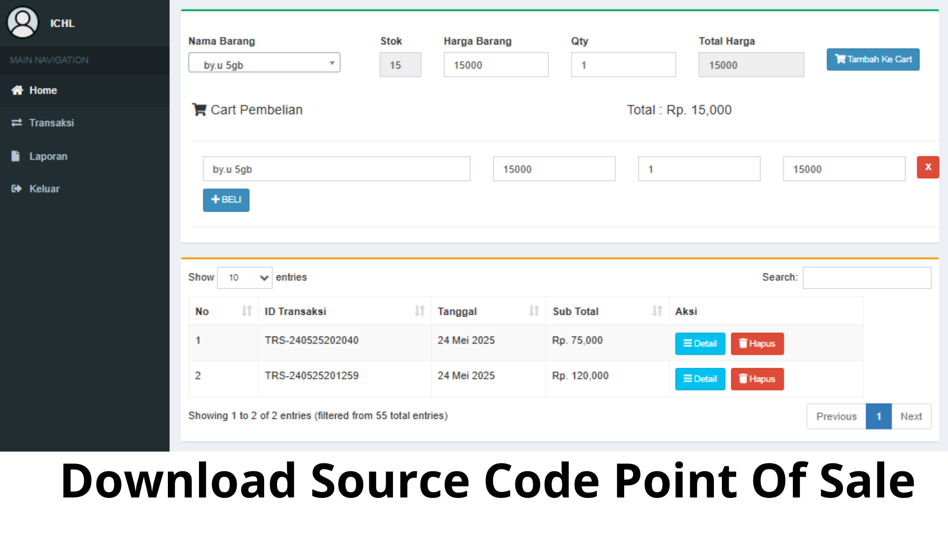Open Laporan via the document icon
Image resolution: width=948 pixels, height=533 pixels.
coord(15,155)
